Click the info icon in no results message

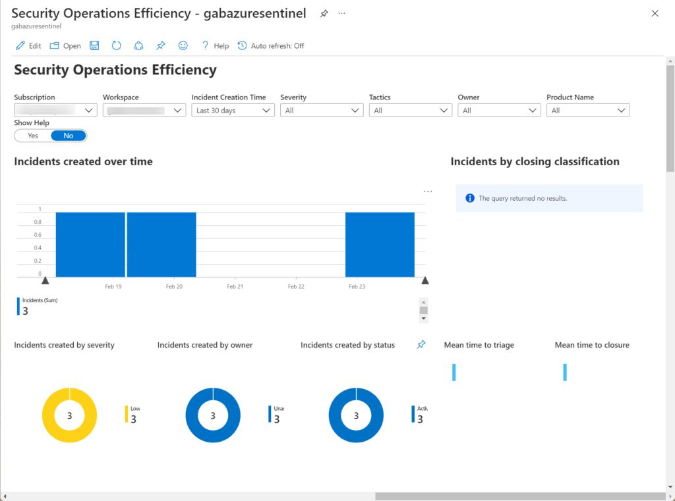coord(469,198)
